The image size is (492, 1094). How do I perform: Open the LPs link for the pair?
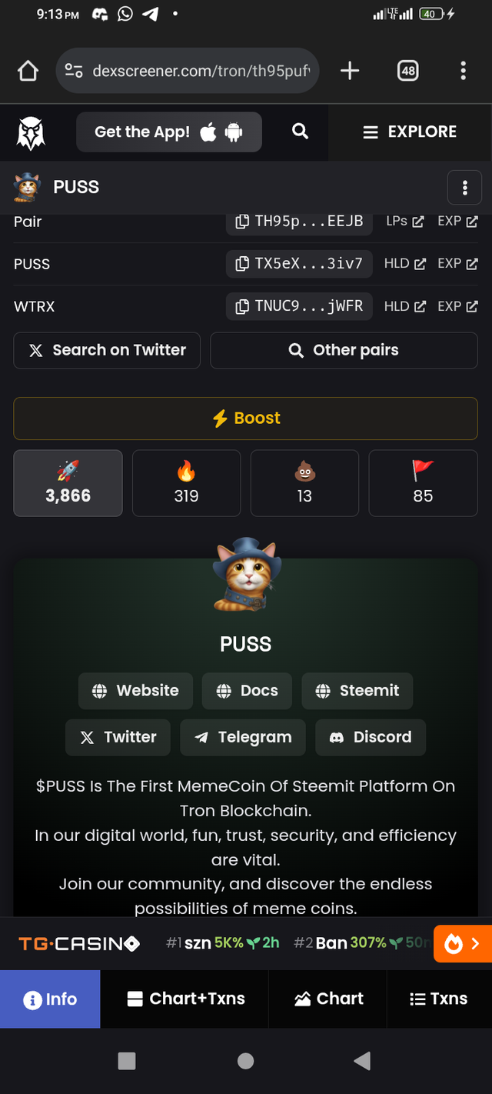(405, 222)
